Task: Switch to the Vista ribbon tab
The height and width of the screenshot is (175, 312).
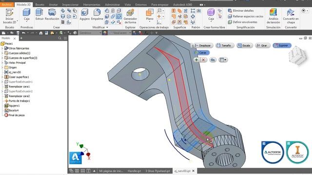Action: (128, 4)
